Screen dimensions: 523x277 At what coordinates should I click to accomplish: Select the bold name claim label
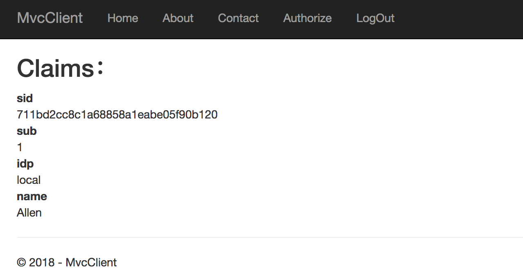click(x=32, y=197)
